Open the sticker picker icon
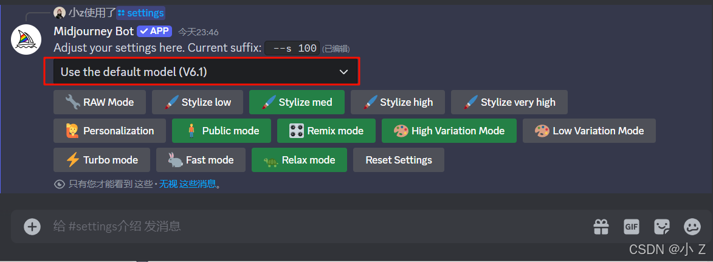713x262 pixels. click(x=662, y=227)
